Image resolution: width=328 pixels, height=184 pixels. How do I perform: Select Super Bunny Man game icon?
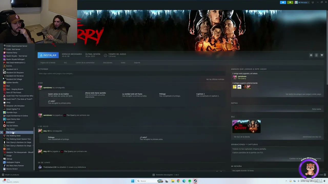click(4, 119)
